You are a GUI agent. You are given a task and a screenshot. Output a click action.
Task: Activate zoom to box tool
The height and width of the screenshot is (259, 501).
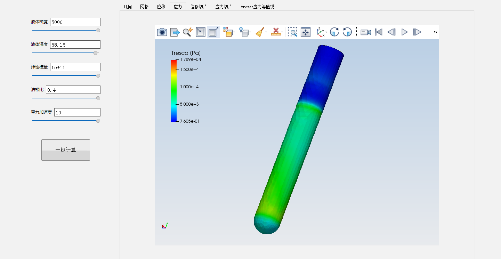click(x=292, y=32)
